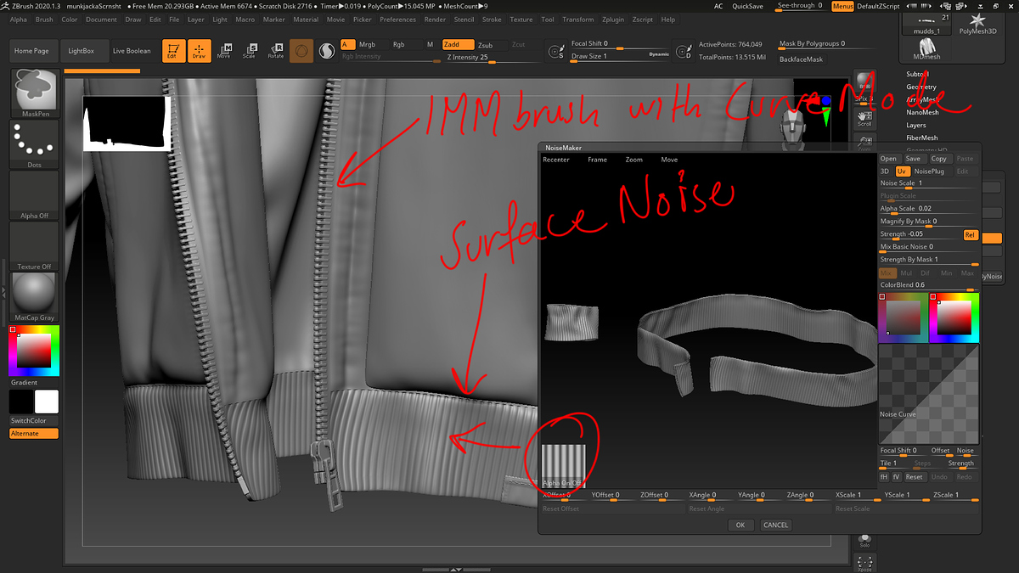1019x573 pixels.
Task: Click the Noise Curve graph
Action: pyautogui.click(x=928, y=394)
